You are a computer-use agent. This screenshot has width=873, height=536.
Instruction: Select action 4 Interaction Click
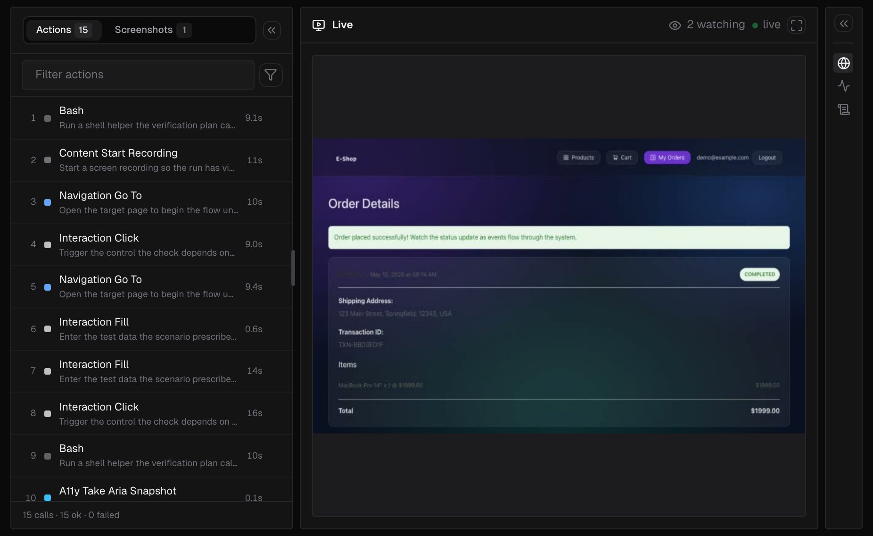click(x=151, y=245)
